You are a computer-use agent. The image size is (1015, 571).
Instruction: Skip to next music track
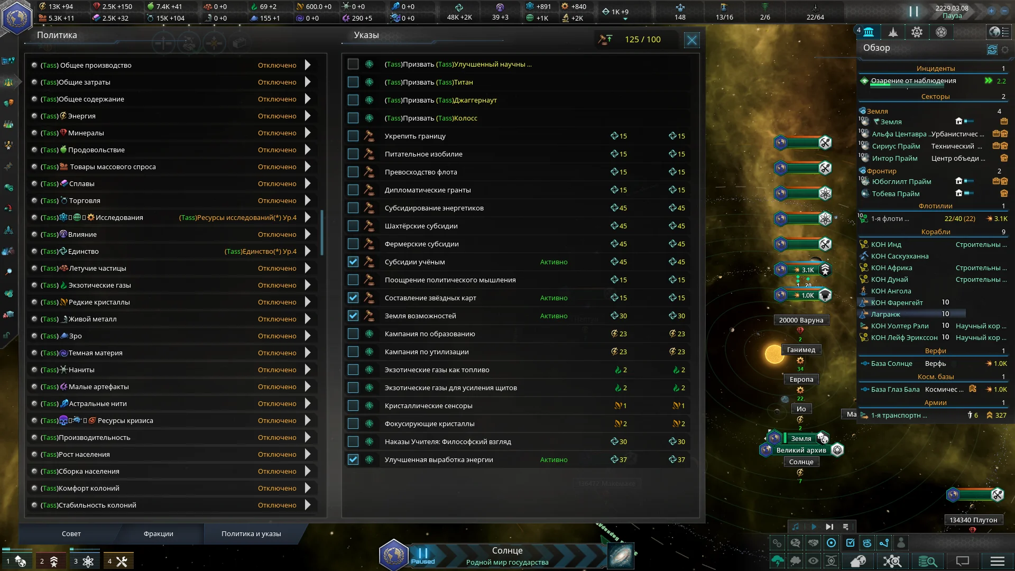829,527
